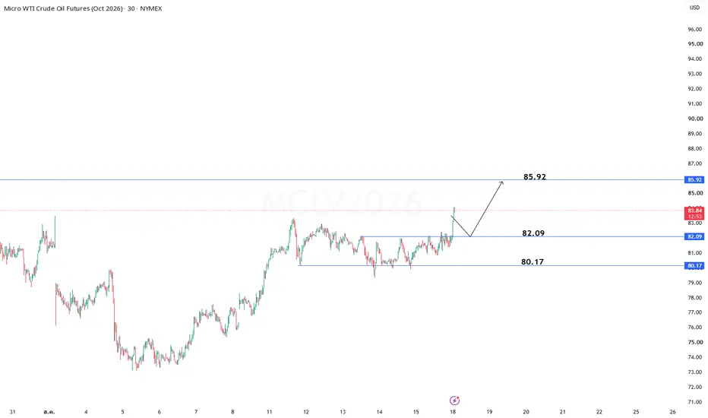708x418 pixels.
Task: Select the bold 82.09 line label
Action: [533, 233]
